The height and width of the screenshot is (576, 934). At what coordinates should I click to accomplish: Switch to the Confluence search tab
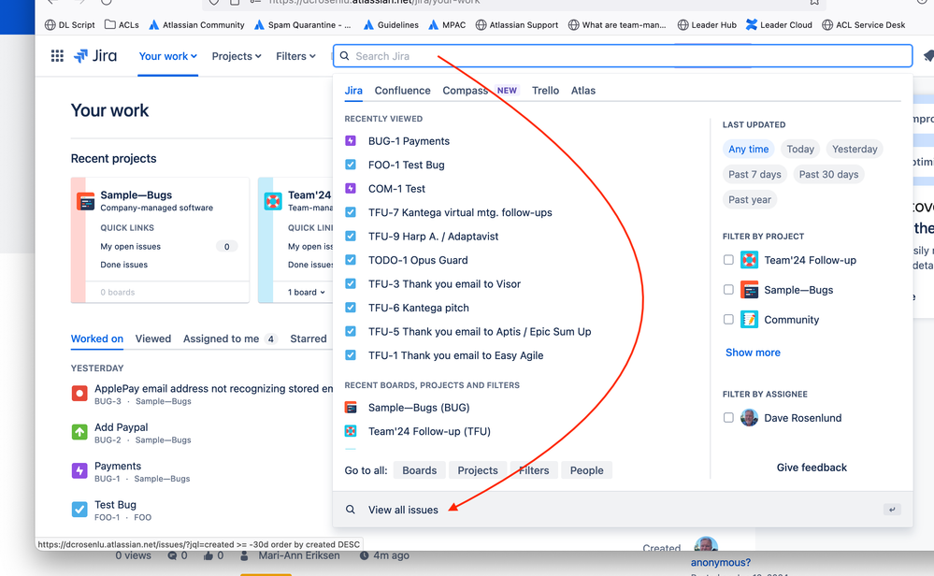pos(402,90)
